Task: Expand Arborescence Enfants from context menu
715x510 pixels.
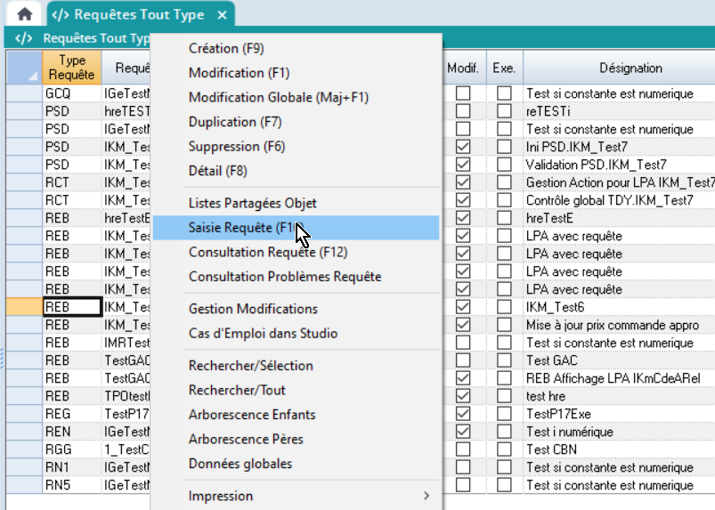Action: pos(252,414)
